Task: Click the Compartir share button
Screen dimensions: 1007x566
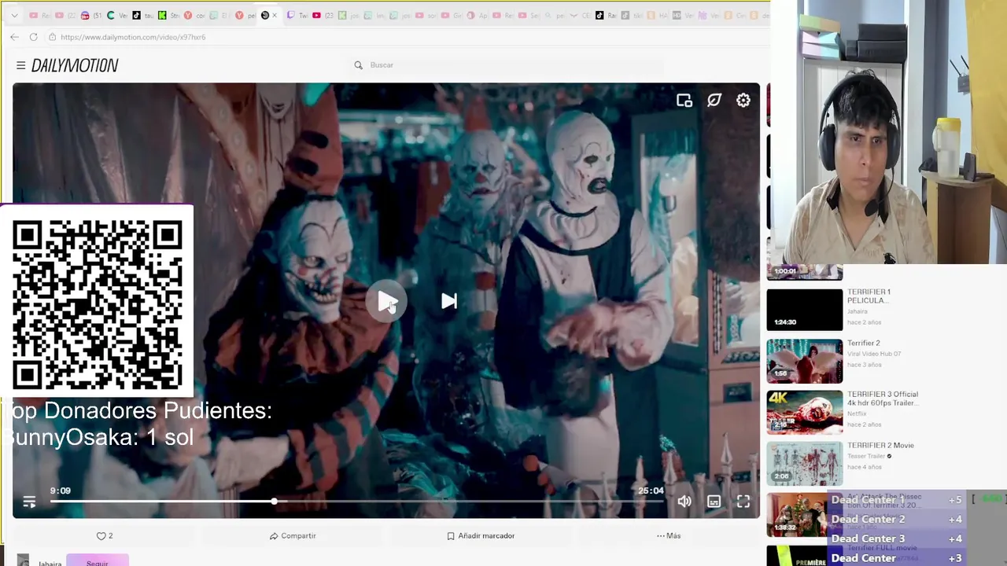Action: pyautogui.click(x=293, y=536)
